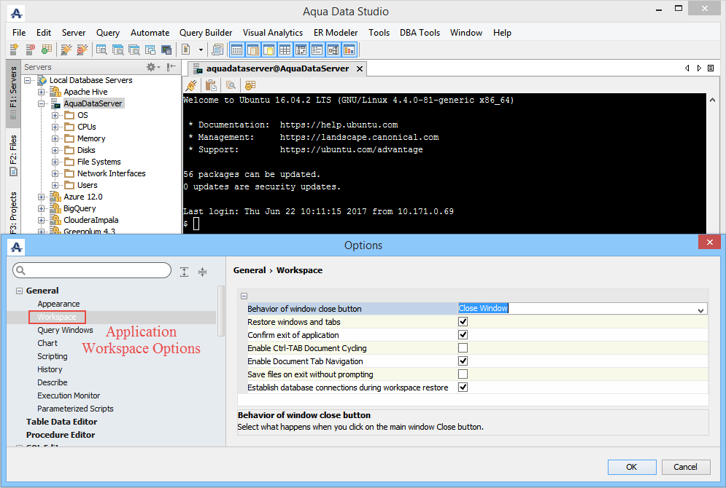Select Table Data Editor options category
The image size is (726, 488).
coord(61,422)
